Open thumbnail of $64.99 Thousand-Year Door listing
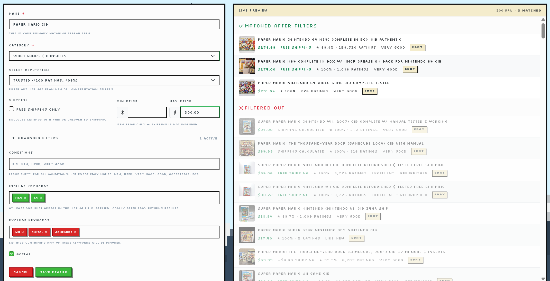 coord(247,148)
